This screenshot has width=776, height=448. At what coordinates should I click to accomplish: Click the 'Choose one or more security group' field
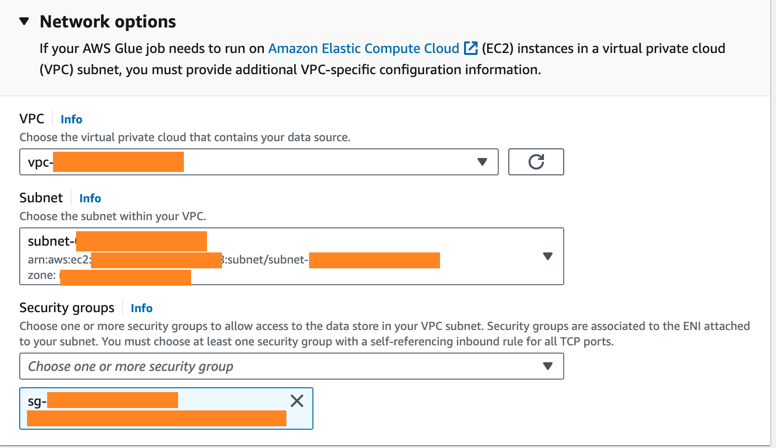coord(279,367)
